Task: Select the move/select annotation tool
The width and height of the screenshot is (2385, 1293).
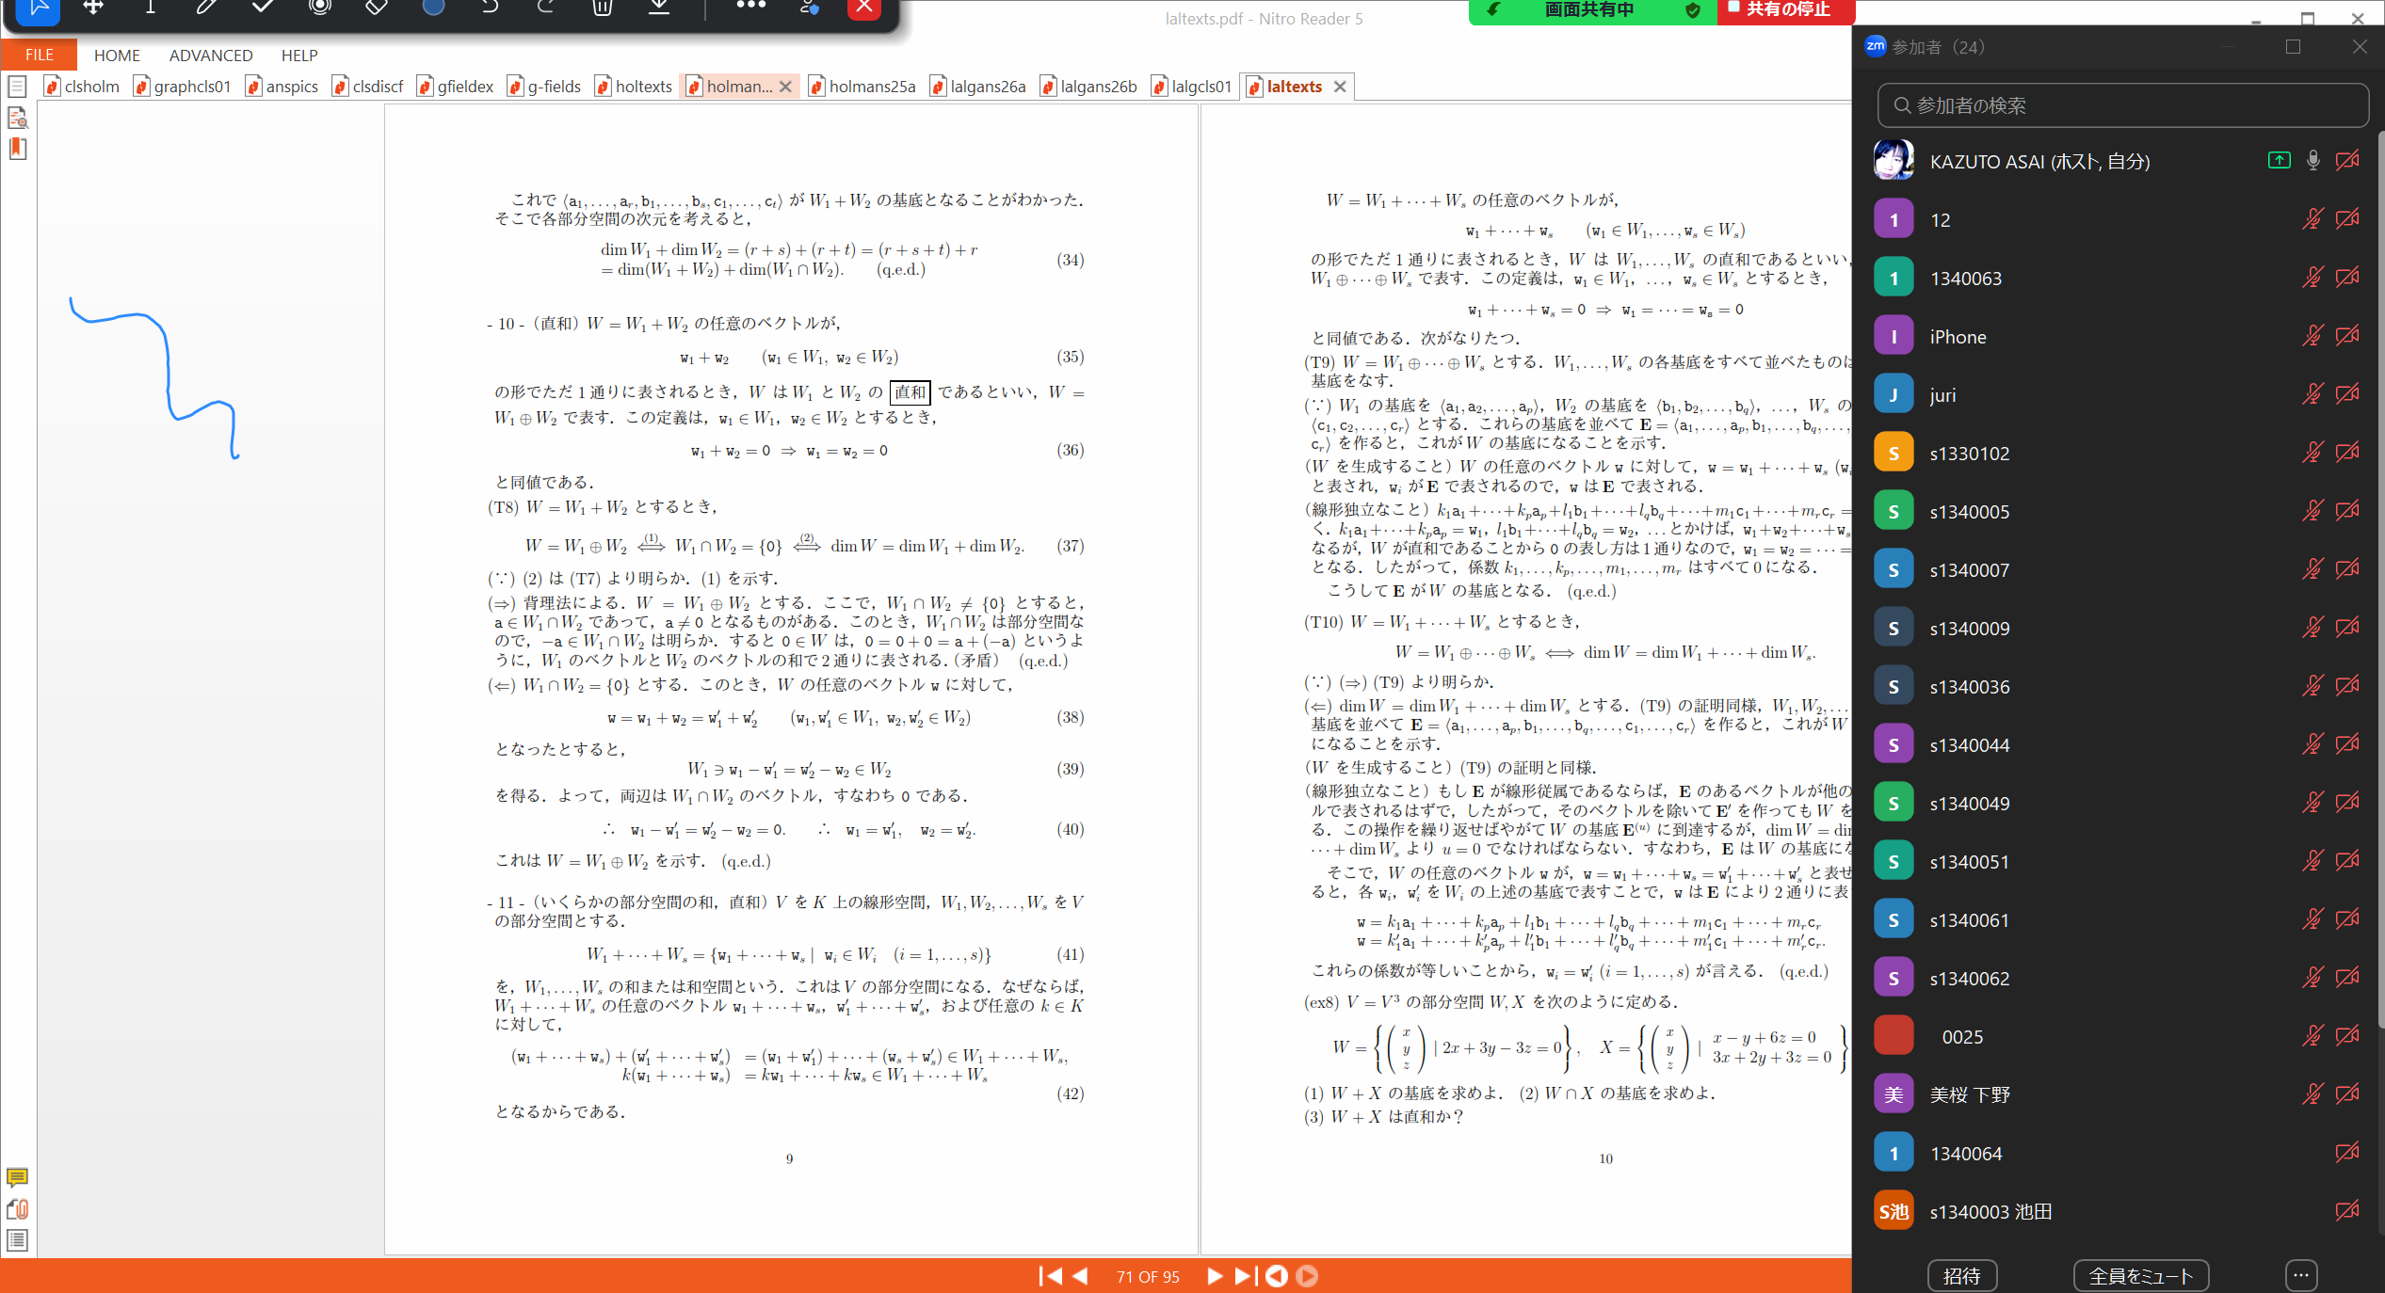Action: [x=93, y=8]
